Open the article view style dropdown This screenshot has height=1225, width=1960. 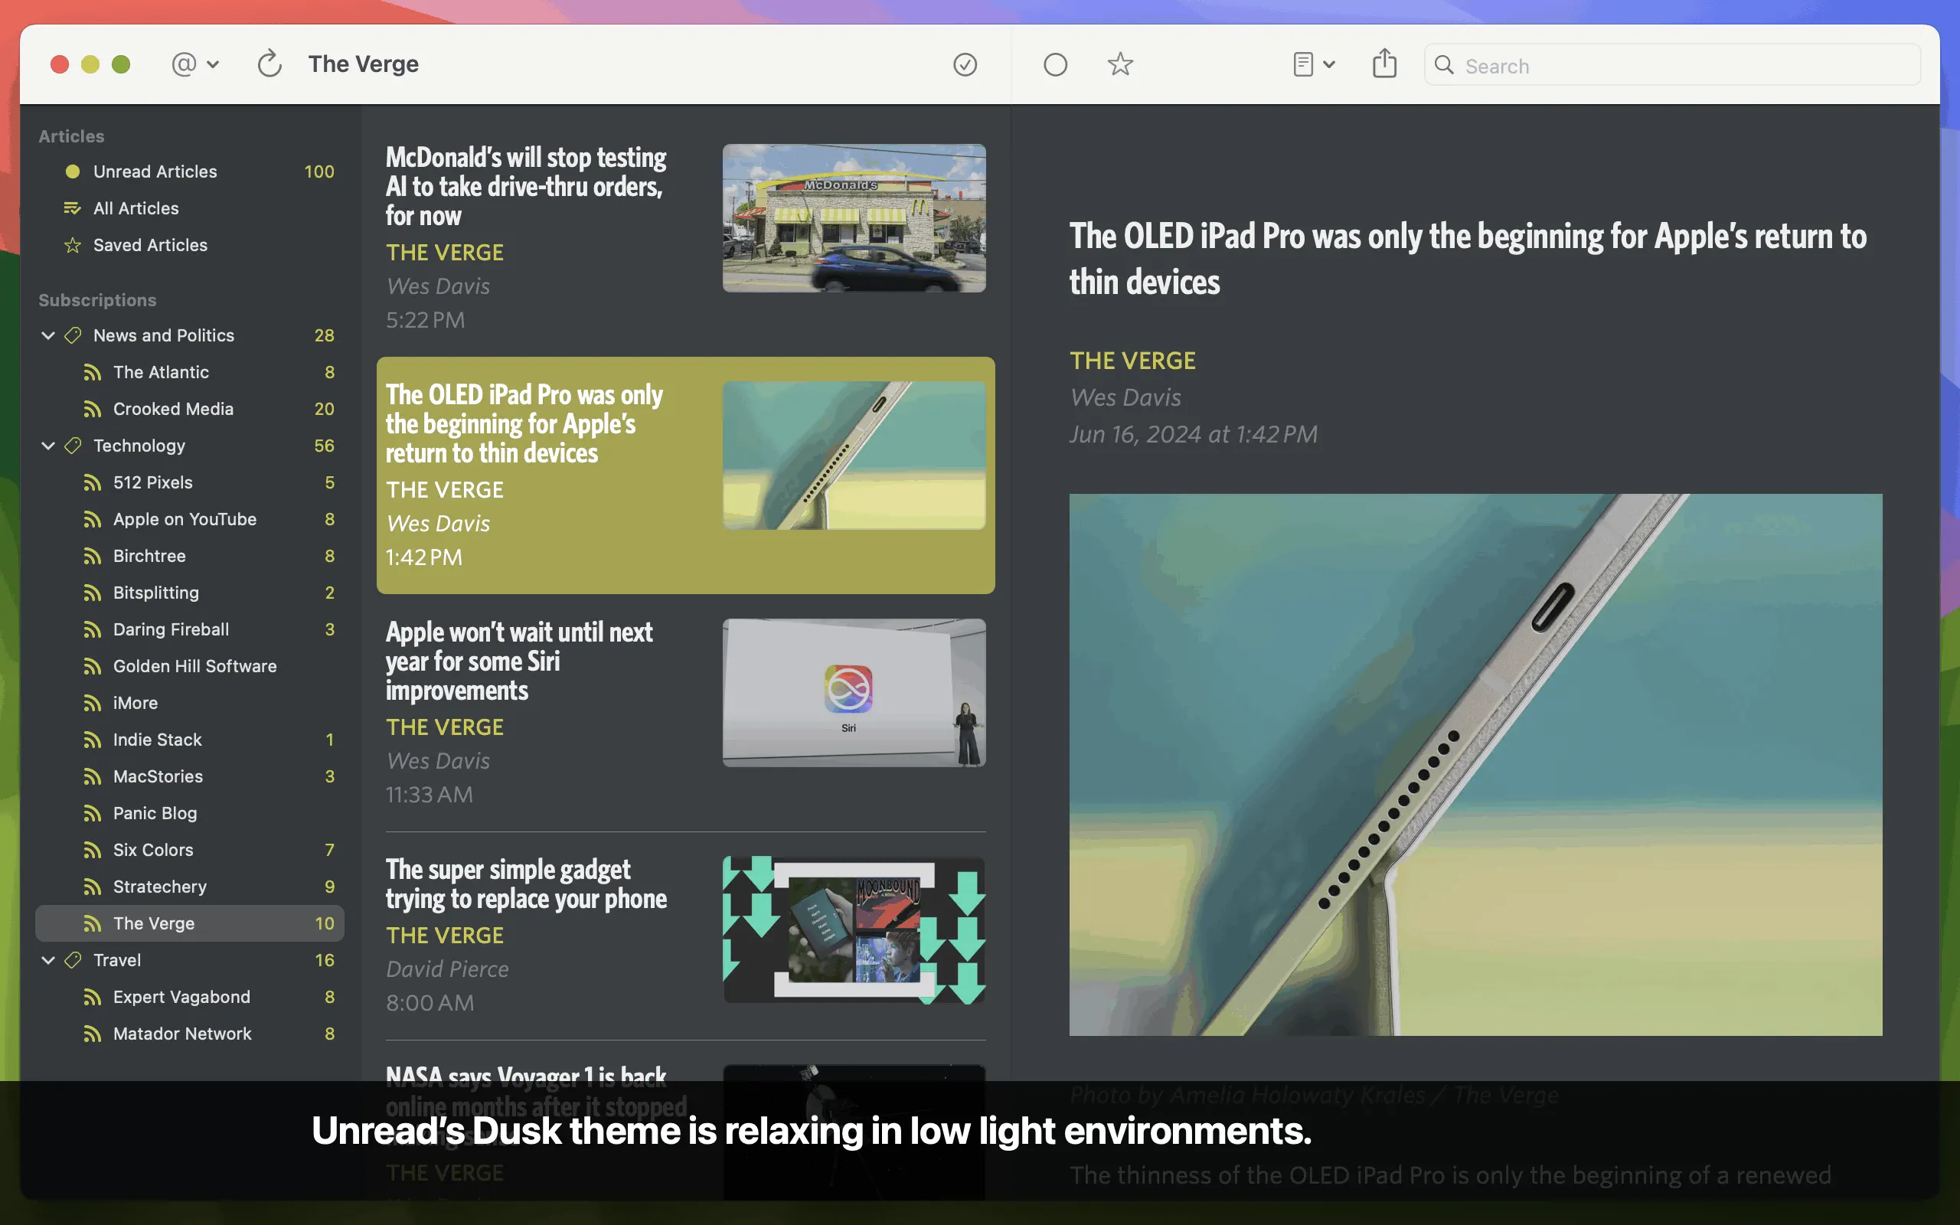coord(1313,64)
